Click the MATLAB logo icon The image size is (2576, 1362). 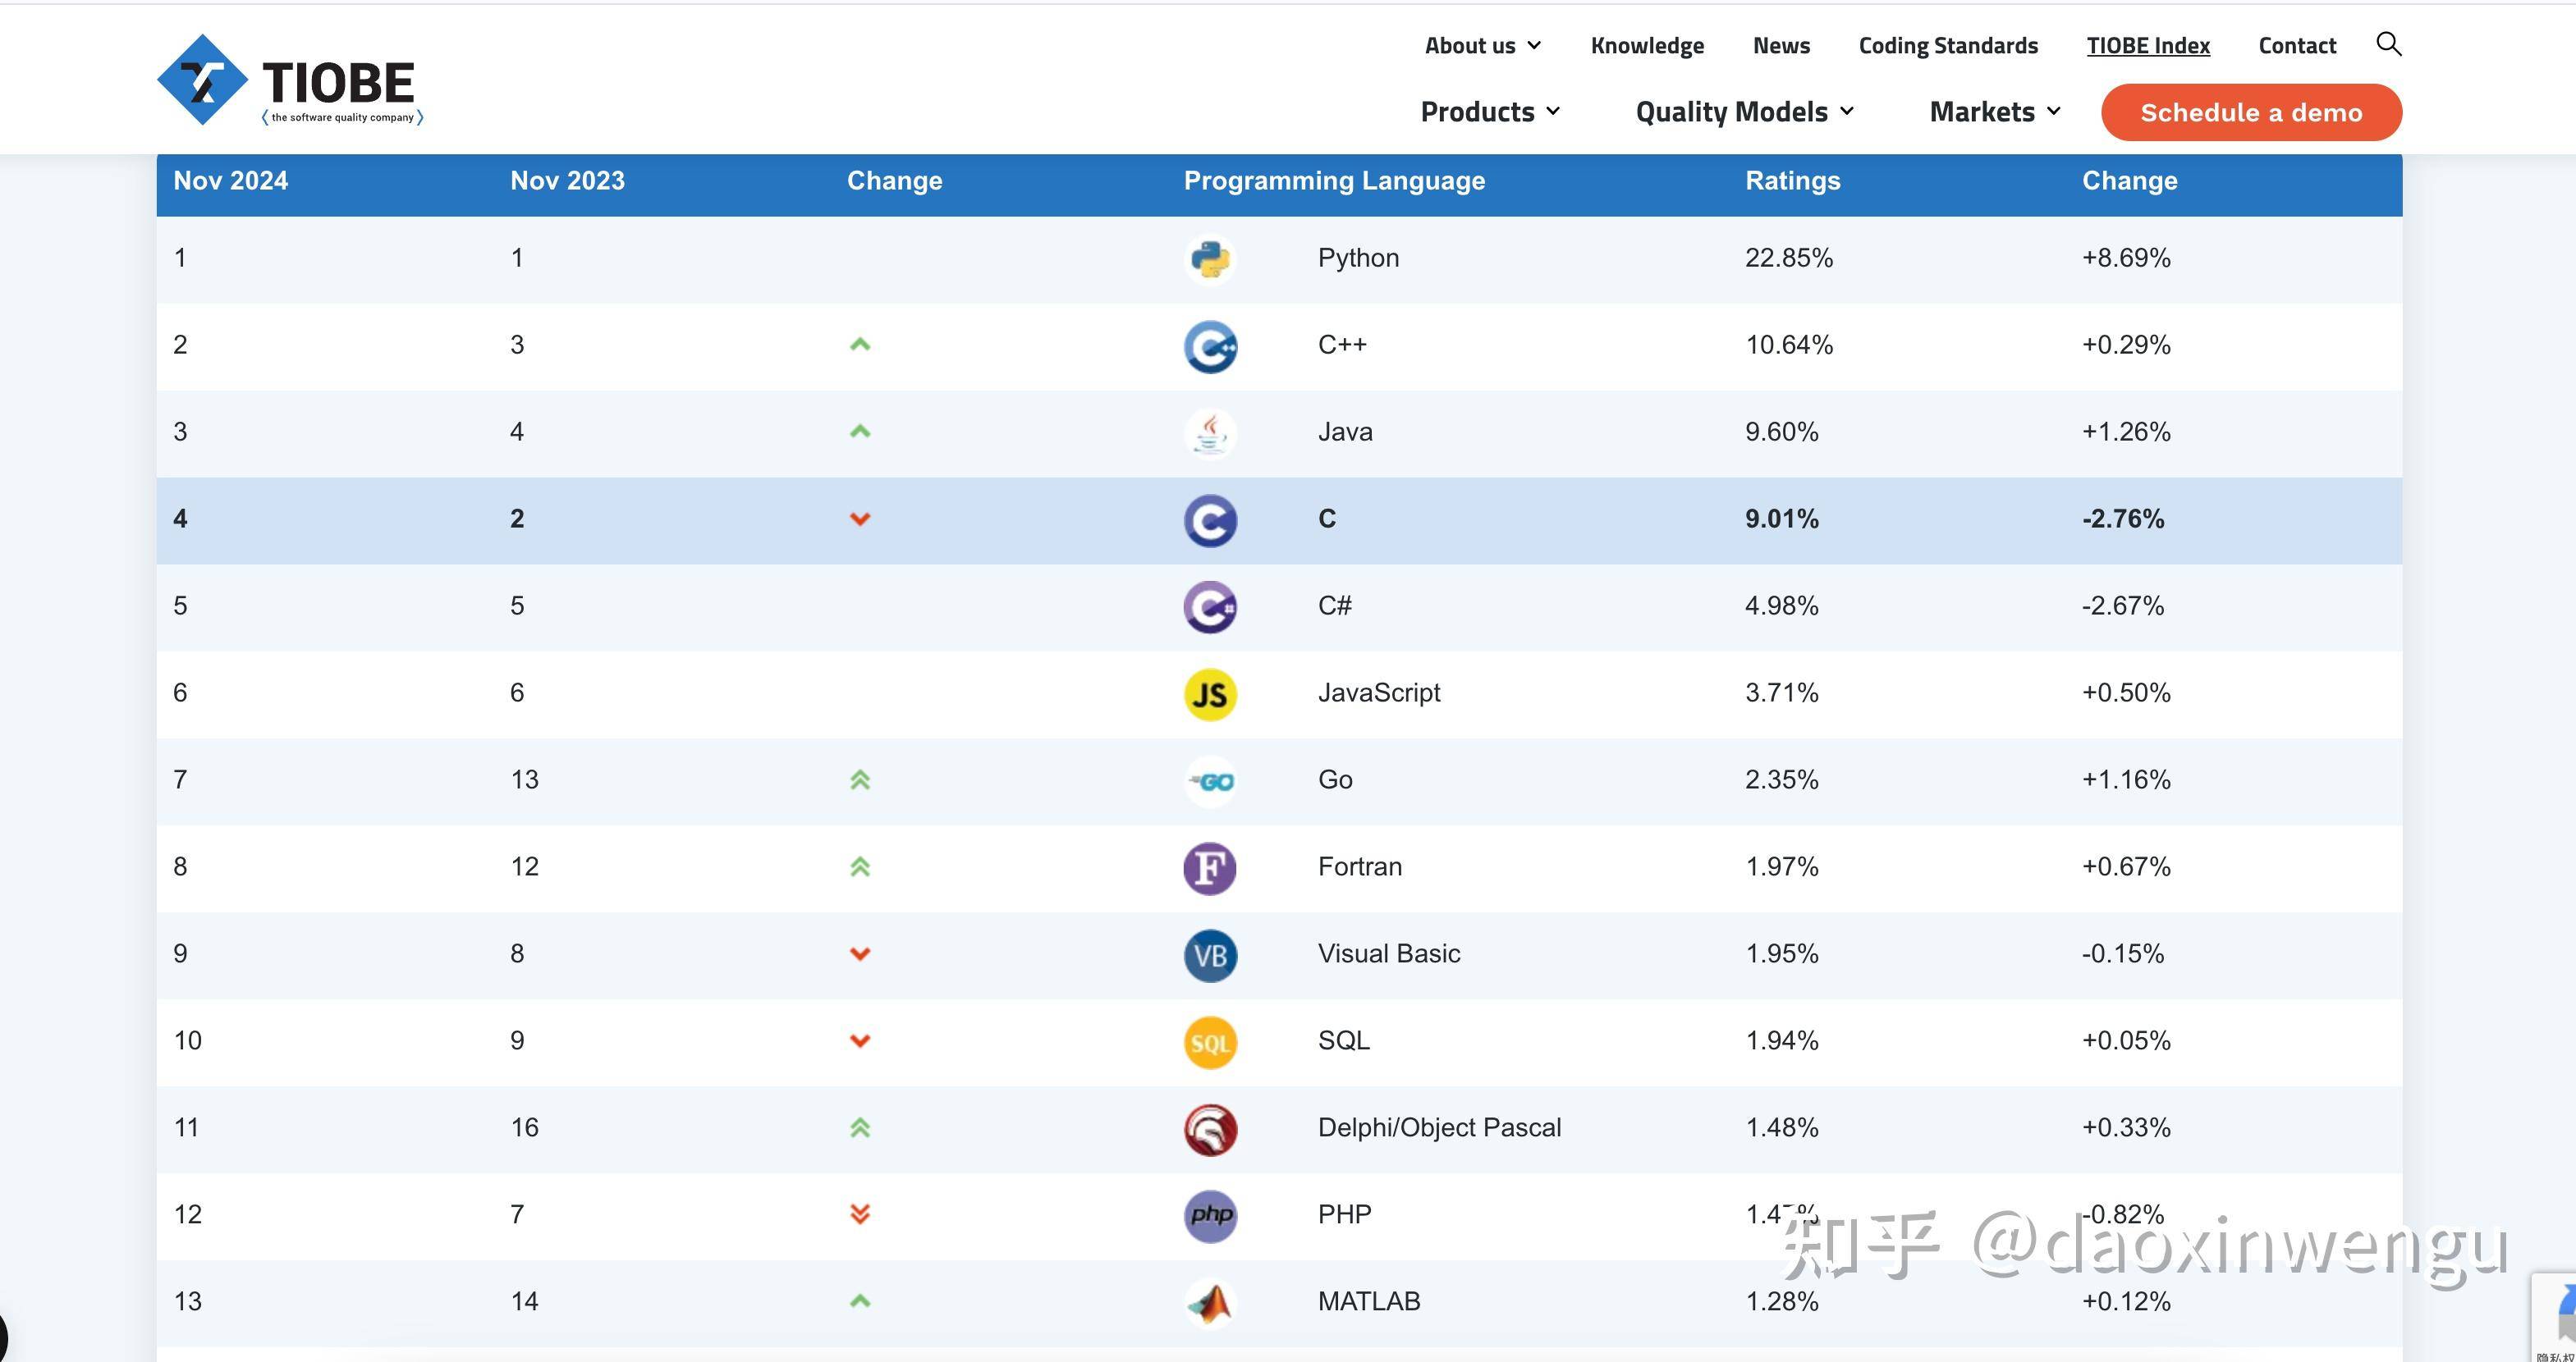[1210, 1302]
